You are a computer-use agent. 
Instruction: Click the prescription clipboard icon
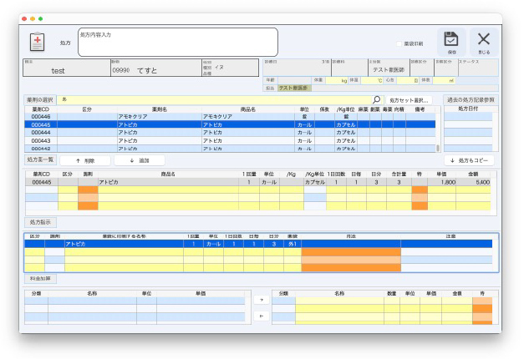pos(38,42)
